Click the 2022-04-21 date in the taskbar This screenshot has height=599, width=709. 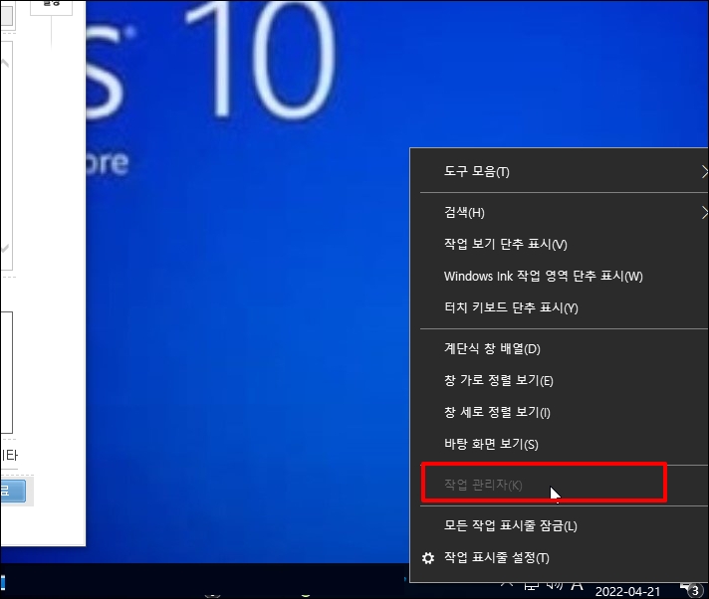coord(627,592)
